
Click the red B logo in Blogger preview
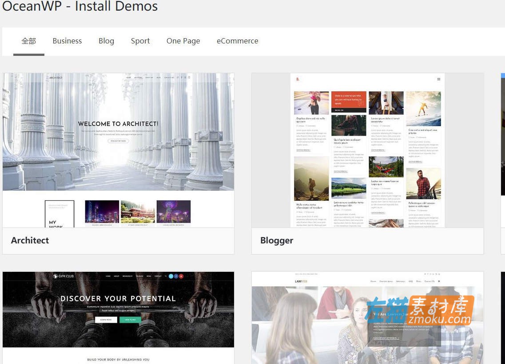298,79
